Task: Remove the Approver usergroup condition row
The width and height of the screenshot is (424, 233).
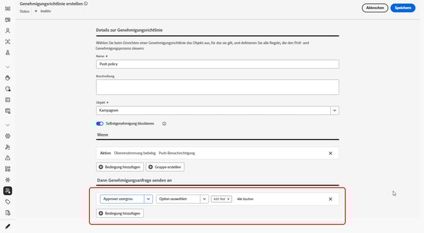Action: coord(331,199)
